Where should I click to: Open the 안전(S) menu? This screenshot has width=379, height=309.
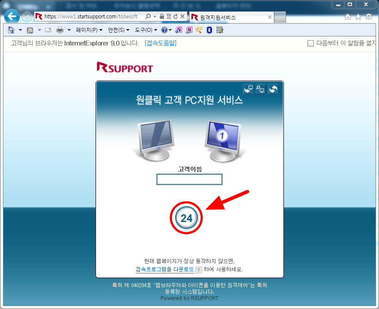coord(119,30)
